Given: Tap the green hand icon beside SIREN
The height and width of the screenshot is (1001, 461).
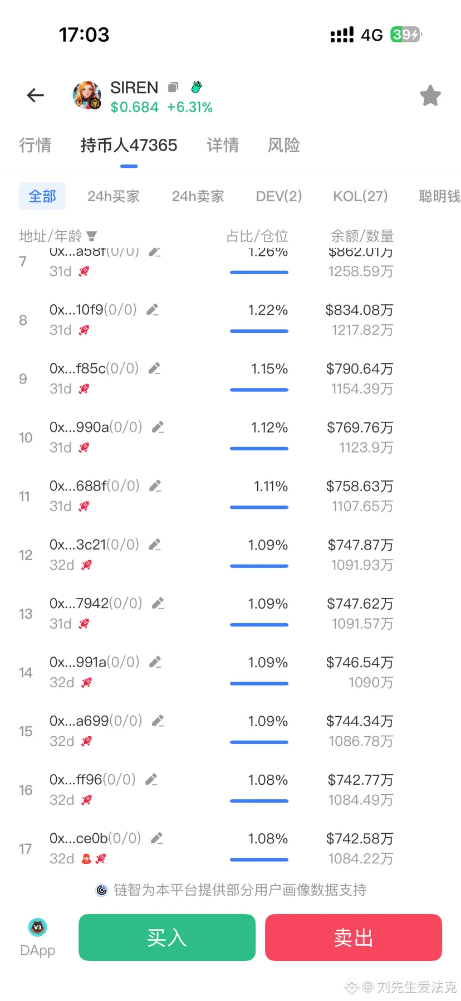Looking at the screenshot, I should (197, 86).
